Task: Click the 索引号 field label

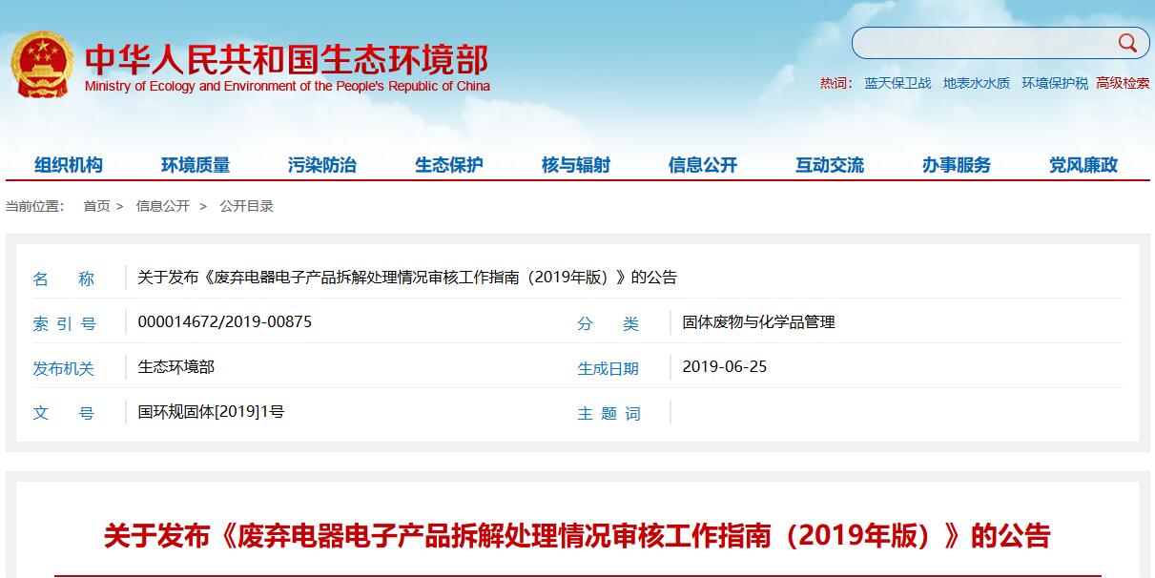Action: [x=64, y=324]
